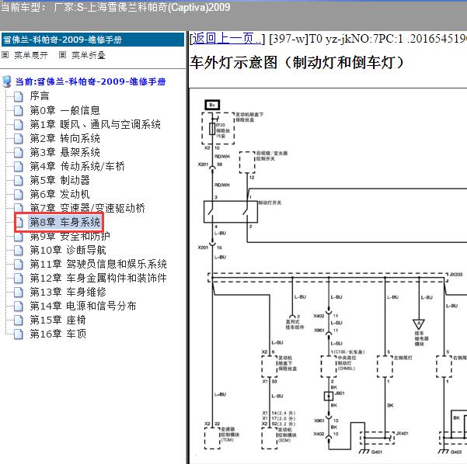
Task: Expand all menus with 菜单展开
Action: point(31,55)
